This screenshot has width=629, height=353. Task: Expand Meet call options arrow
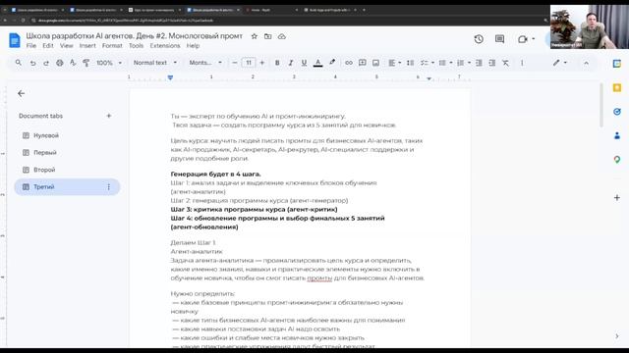[534, 39]
